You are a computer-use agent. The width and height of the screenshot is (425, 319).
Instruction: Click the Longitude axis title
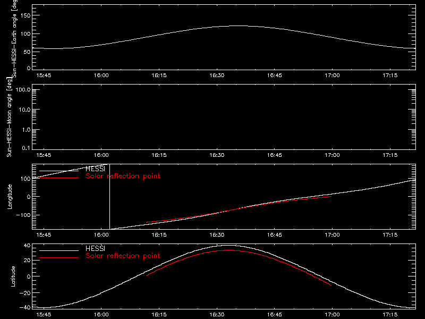10,197
